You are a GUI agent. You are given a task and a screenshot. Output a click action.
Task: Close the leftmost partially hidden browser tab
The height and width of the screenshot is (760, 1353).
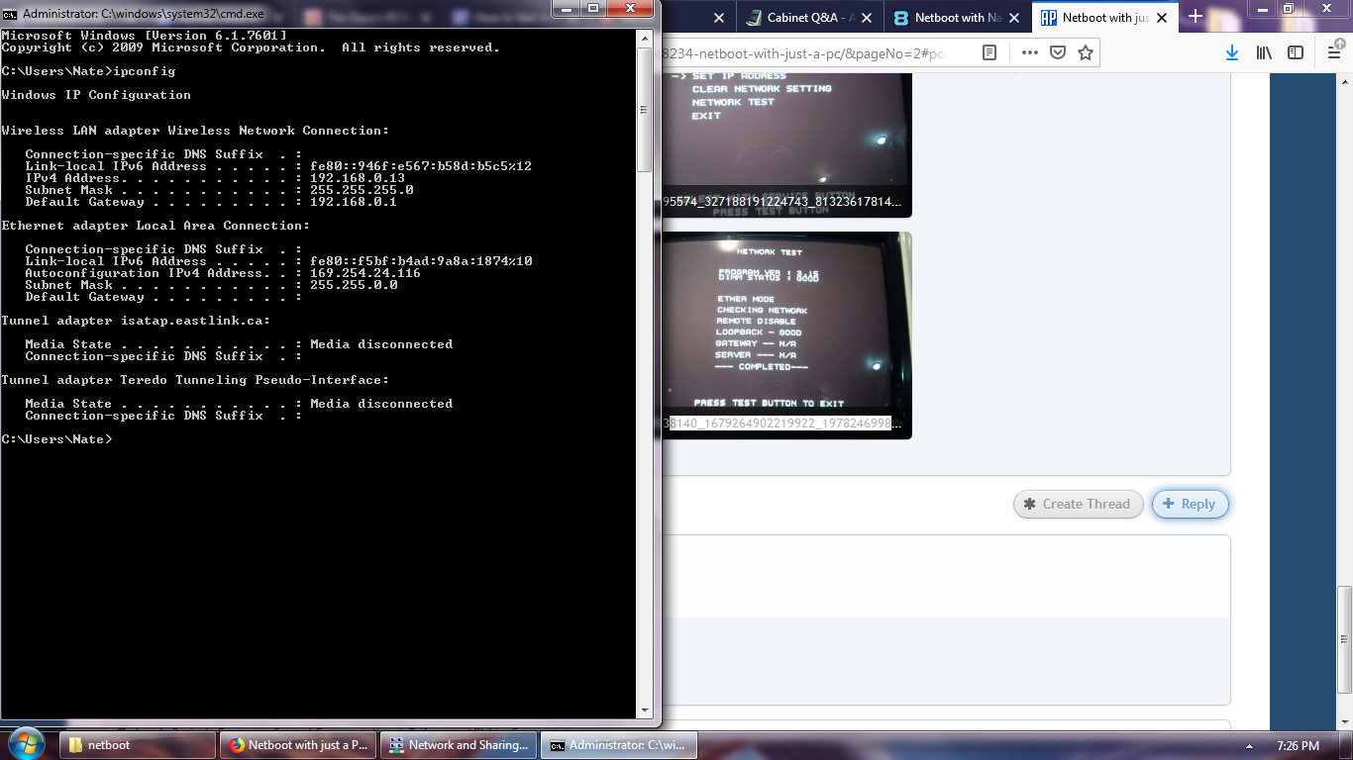(x=718, y=18)
